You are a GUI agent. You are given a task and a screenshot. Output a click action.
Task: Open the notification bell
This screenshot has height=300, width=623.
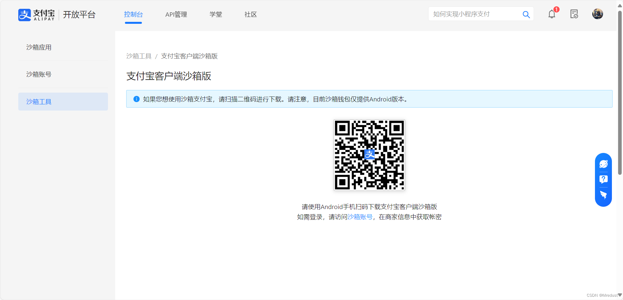point(552,14)
